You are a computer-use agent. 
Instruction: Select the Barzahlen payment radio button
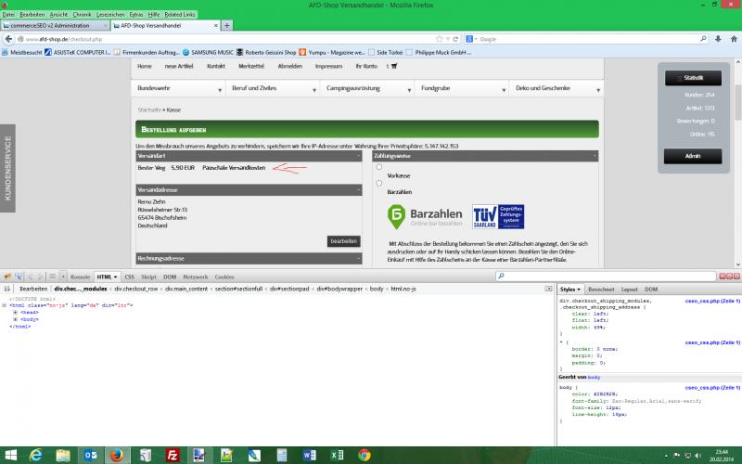[x=379, y=183]
